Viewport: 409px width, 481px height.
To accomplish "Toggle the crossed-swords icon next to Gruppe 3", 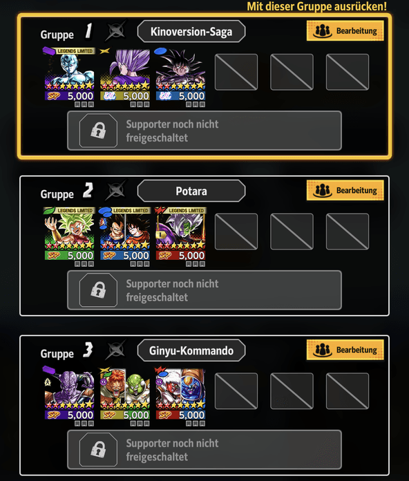I will pyautogui.click(x=116, y=350).
